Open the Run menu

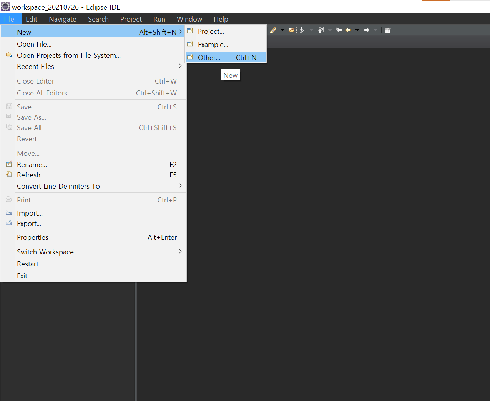click(x=159, y=19)
